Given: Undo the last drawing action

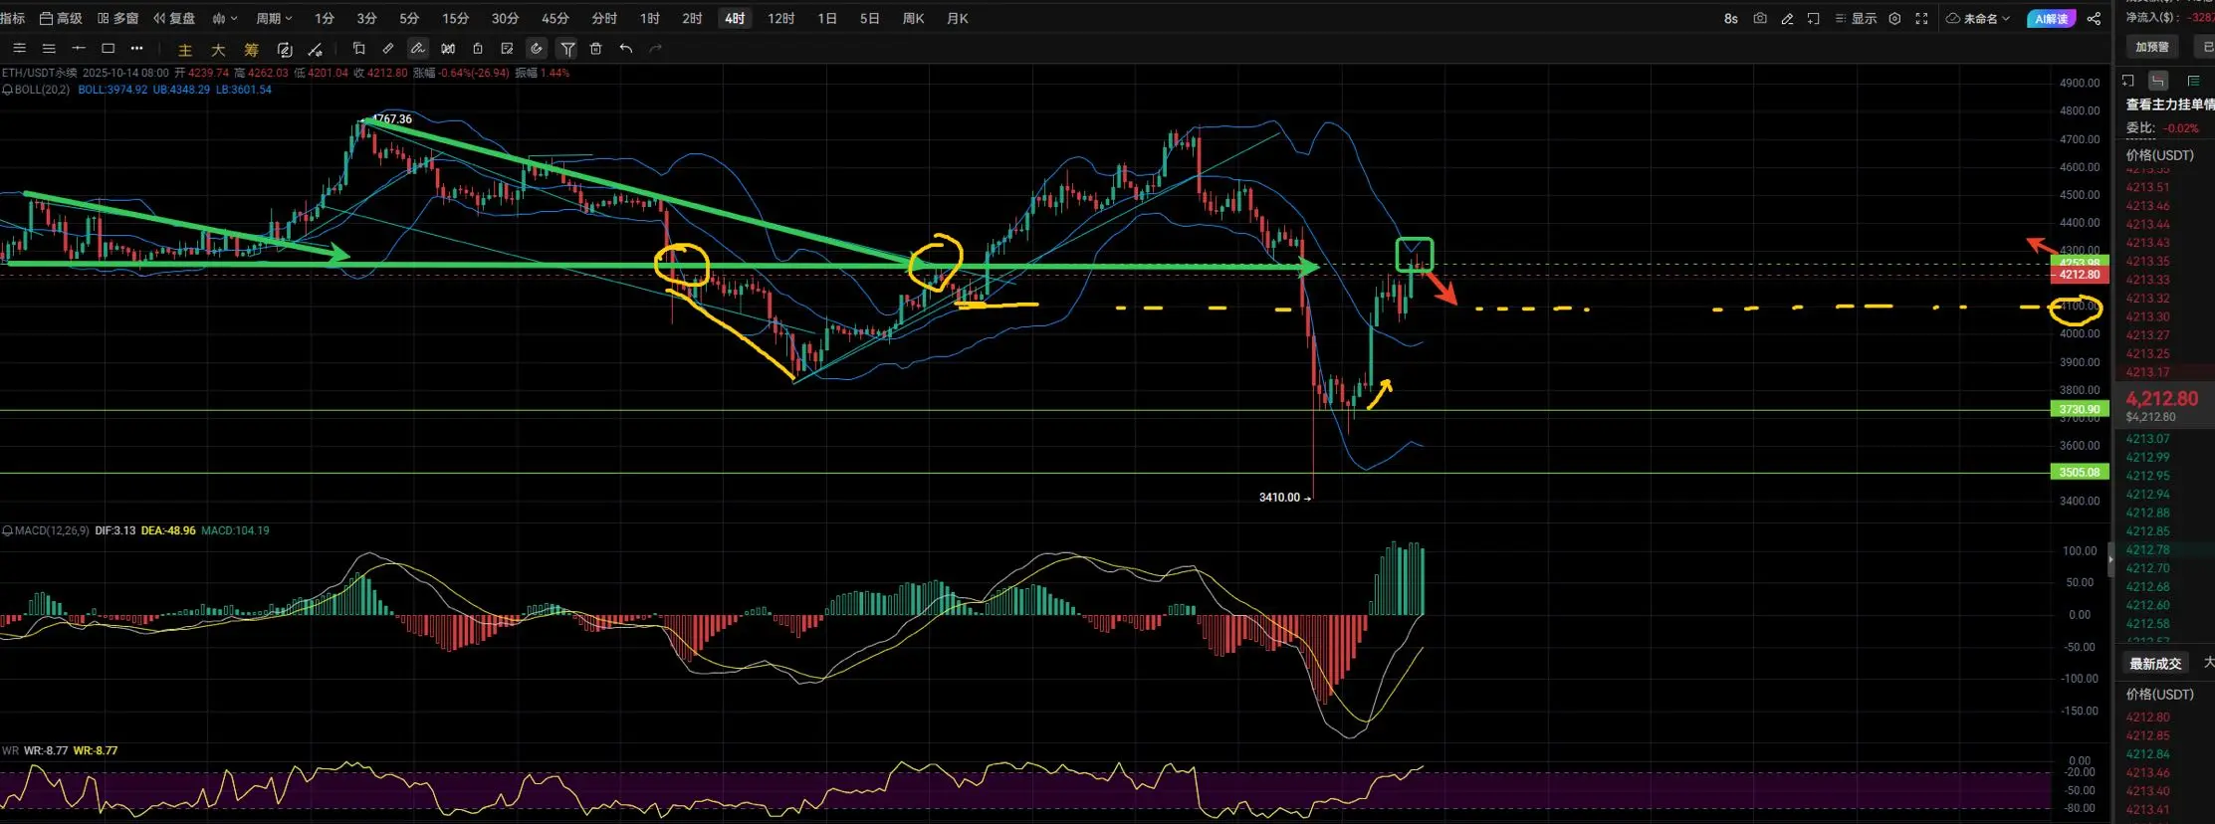Looking at the screenshot, I should coord(625,48).
